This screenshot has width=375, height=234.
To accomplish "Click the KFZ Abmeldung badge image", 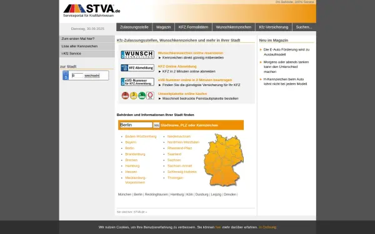I will (137, 68).
